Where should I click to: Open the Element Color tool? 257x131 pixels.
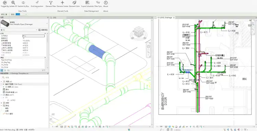(x=74, y=4)
